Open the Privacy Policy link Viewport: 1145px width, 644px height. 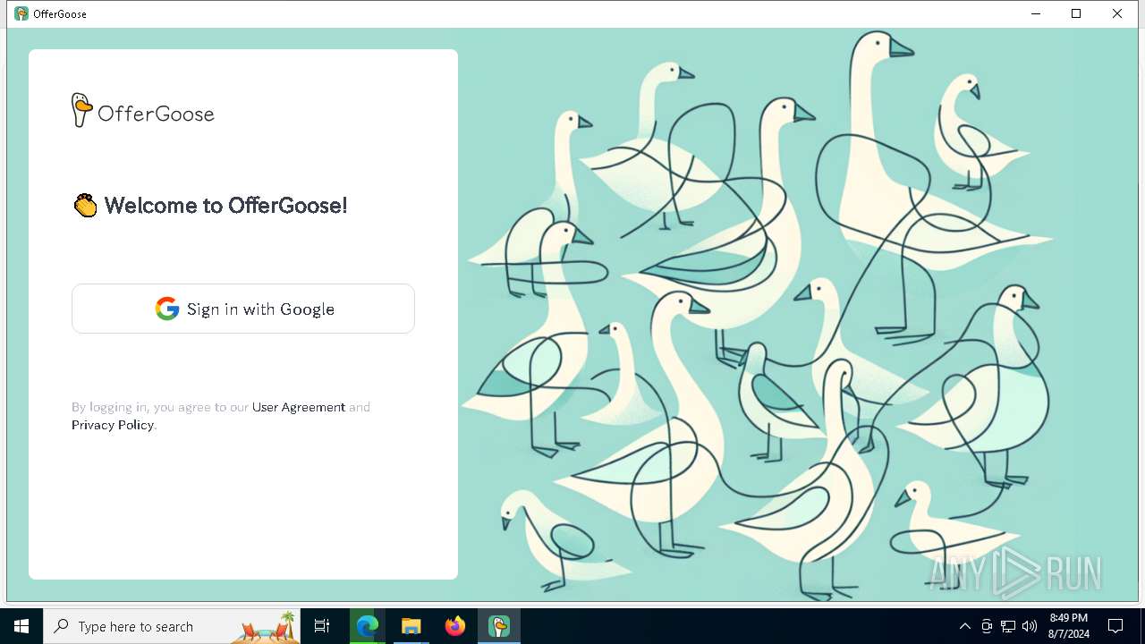click(113, 425)
